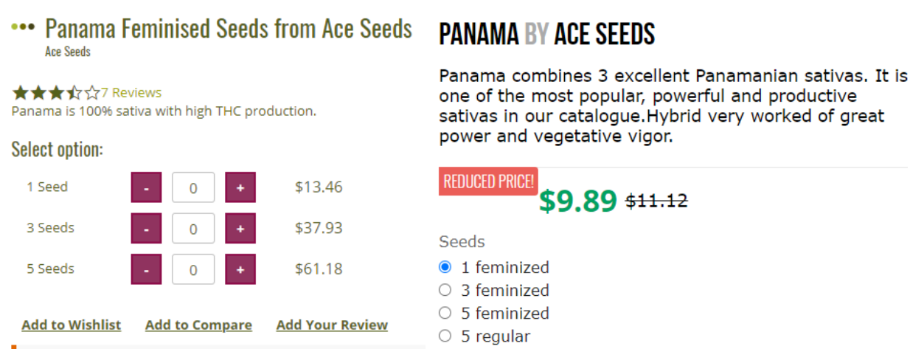910x349 pixels.
Task: Click Add to Compare link
Action: point(198,325)
